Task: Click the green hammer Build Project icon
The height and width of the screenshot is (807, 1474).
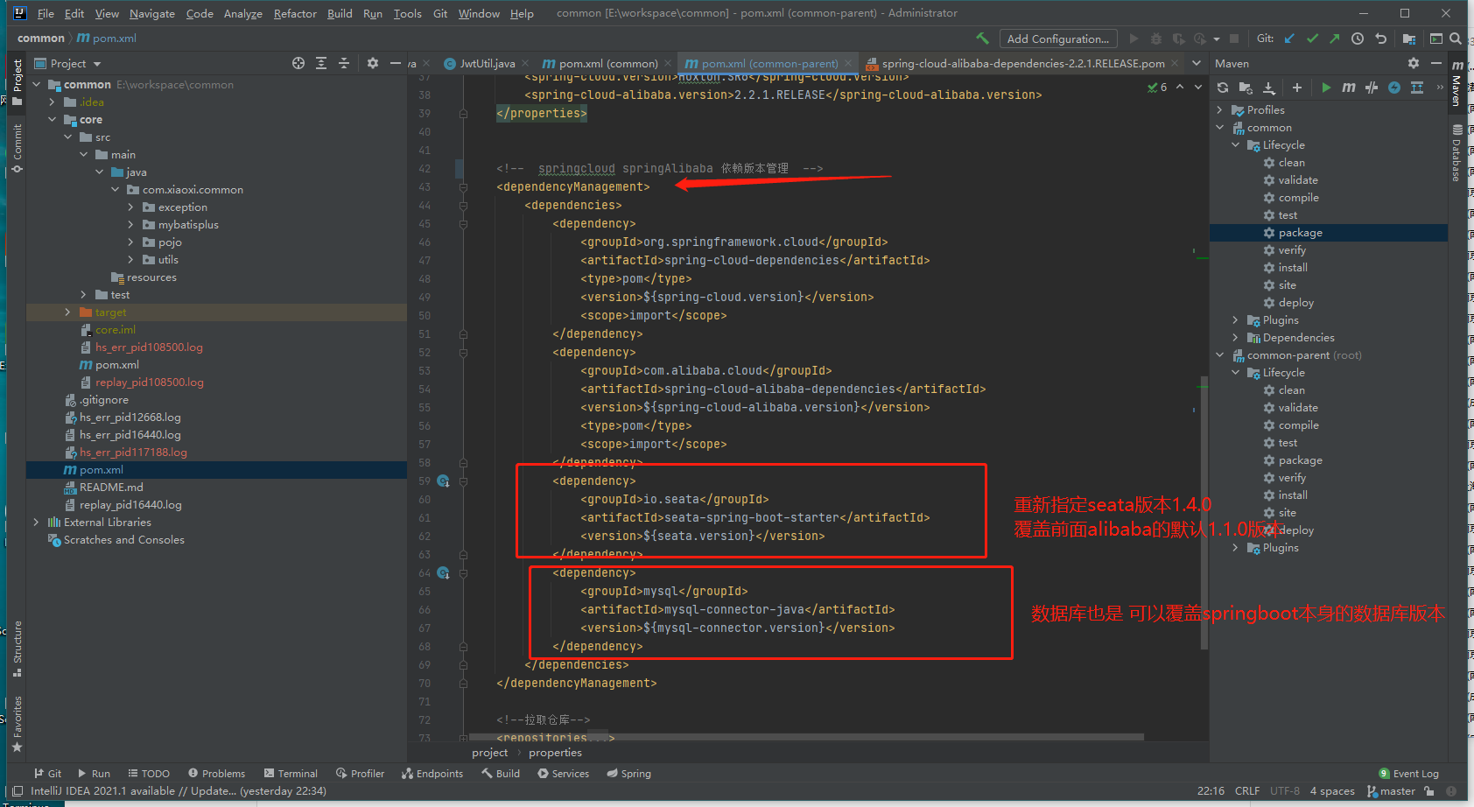Action: pos(982,39)
